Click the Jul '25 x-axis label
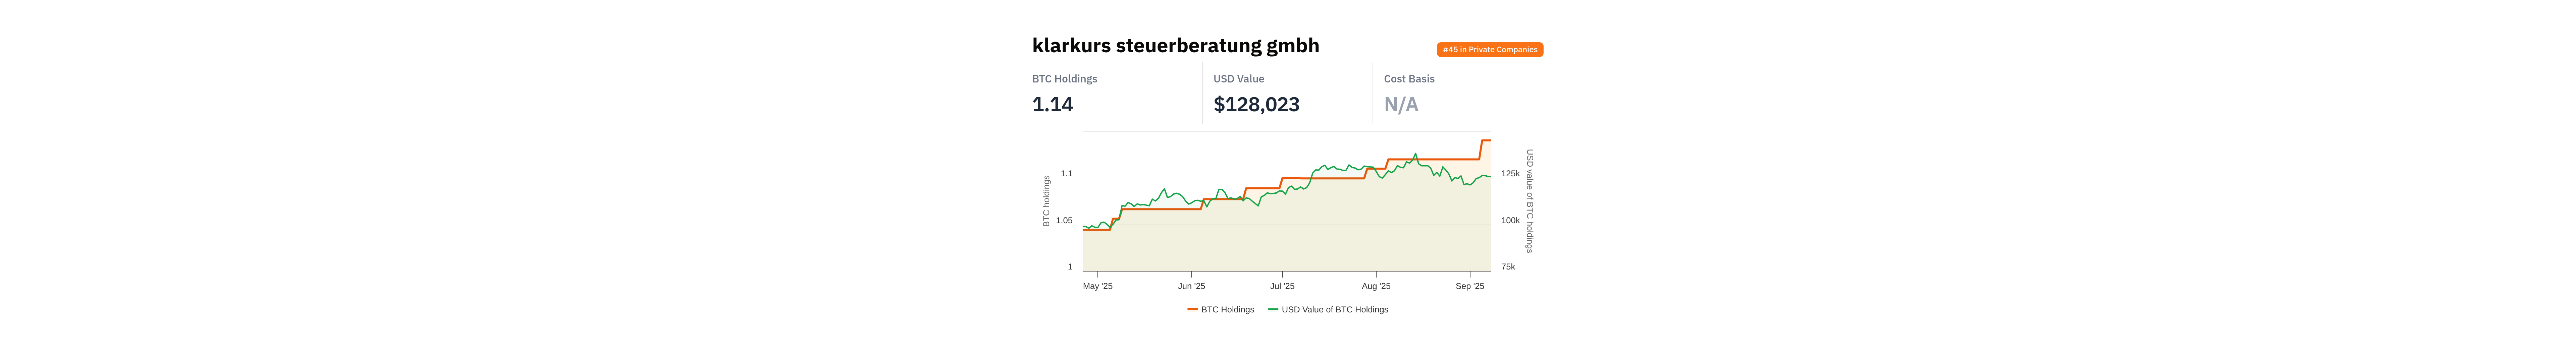Image resolution: width=2576 pixels, height=362 pixels. coord(1282,286)
